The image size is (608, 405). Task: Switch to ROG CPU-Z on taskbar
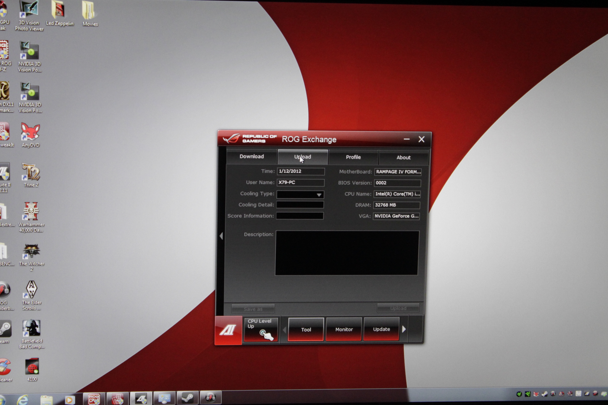pos(94,399)
